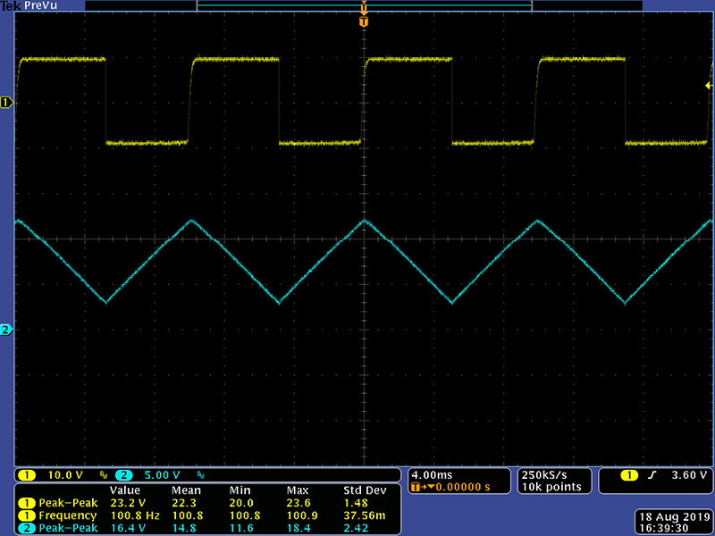The image size is (715, 536).
Task: Click the Max column header
Action: [298, 490]
